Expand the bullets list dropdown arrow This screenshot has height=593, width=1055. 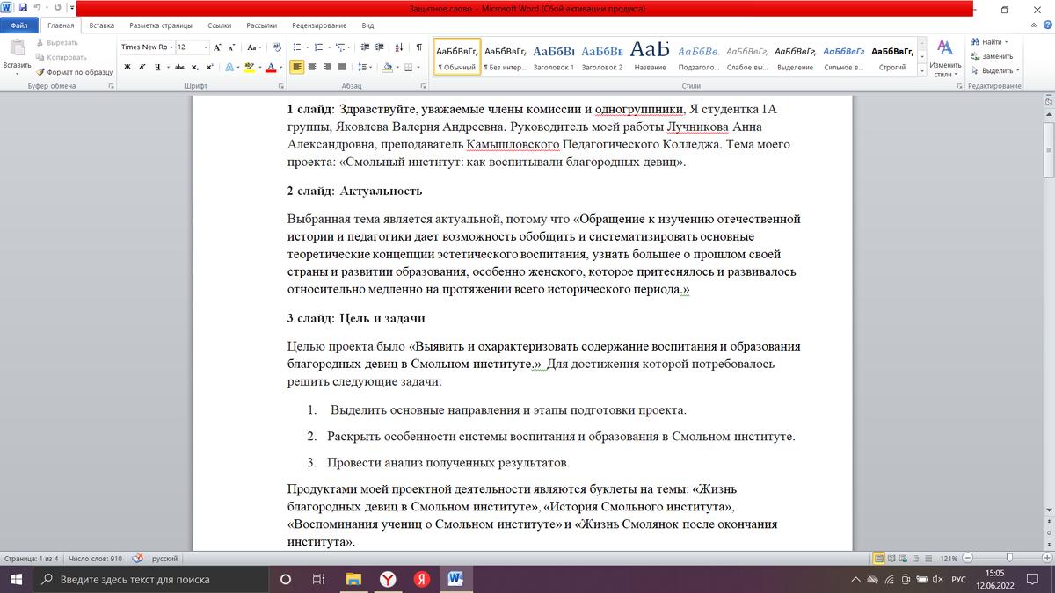click(307, 47)
